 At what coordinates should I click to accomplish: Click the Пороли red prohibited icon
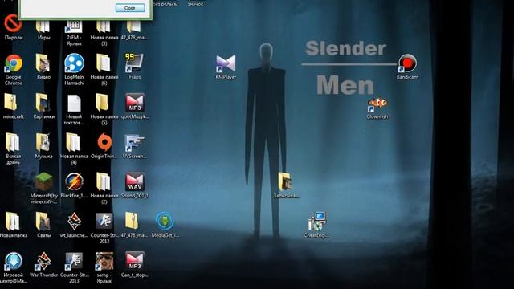tap(13, 23)
